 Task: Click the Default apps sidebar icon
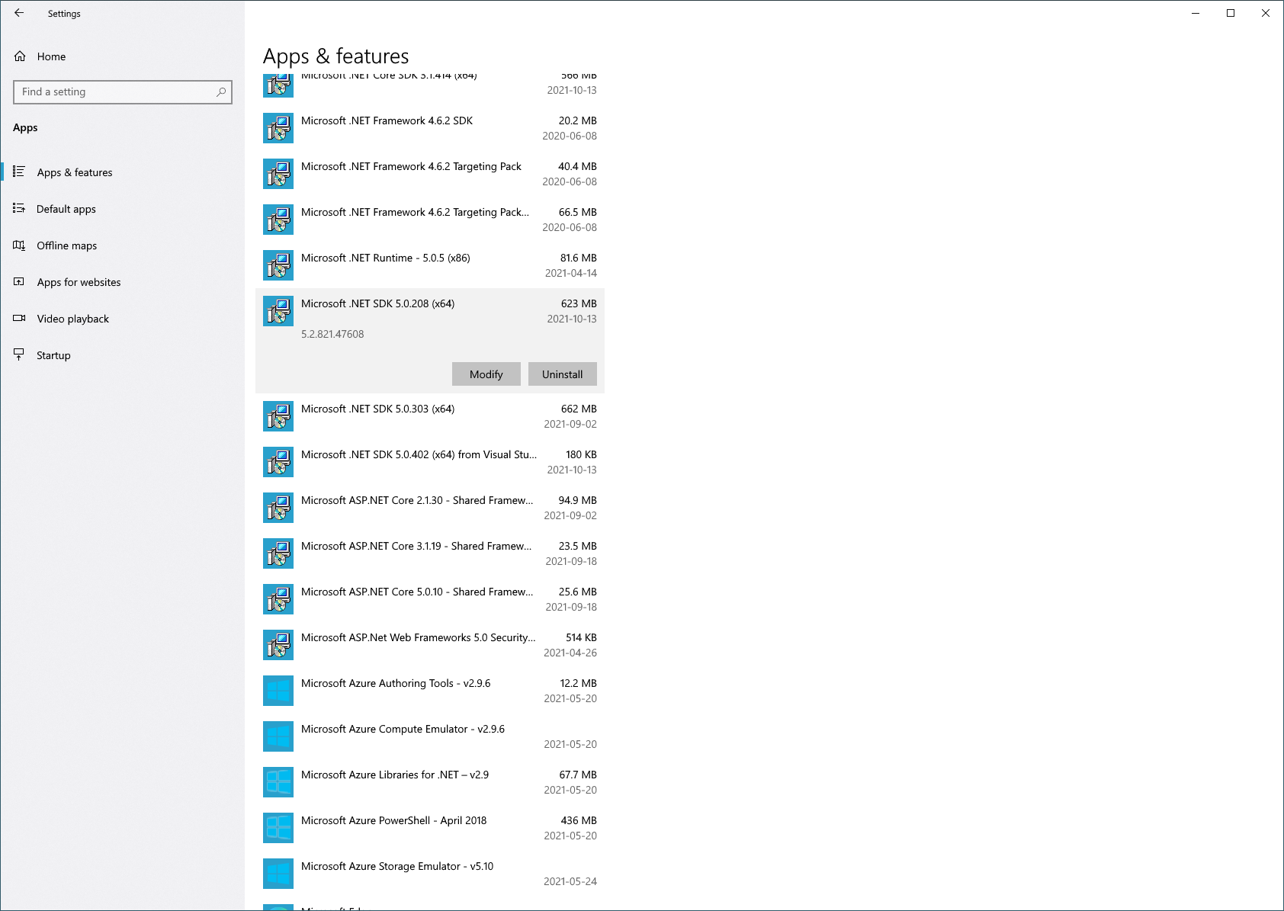tap(19, 208)
